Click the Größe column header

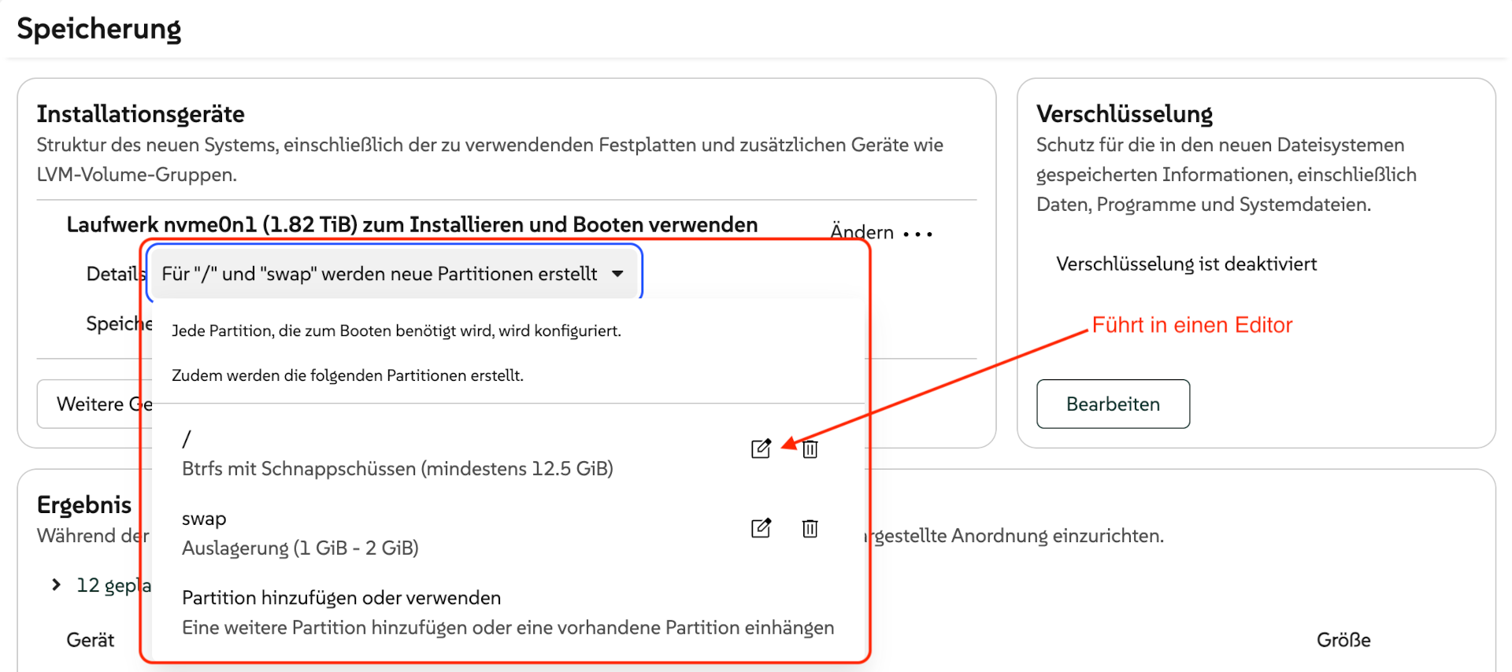(1343, 640)
